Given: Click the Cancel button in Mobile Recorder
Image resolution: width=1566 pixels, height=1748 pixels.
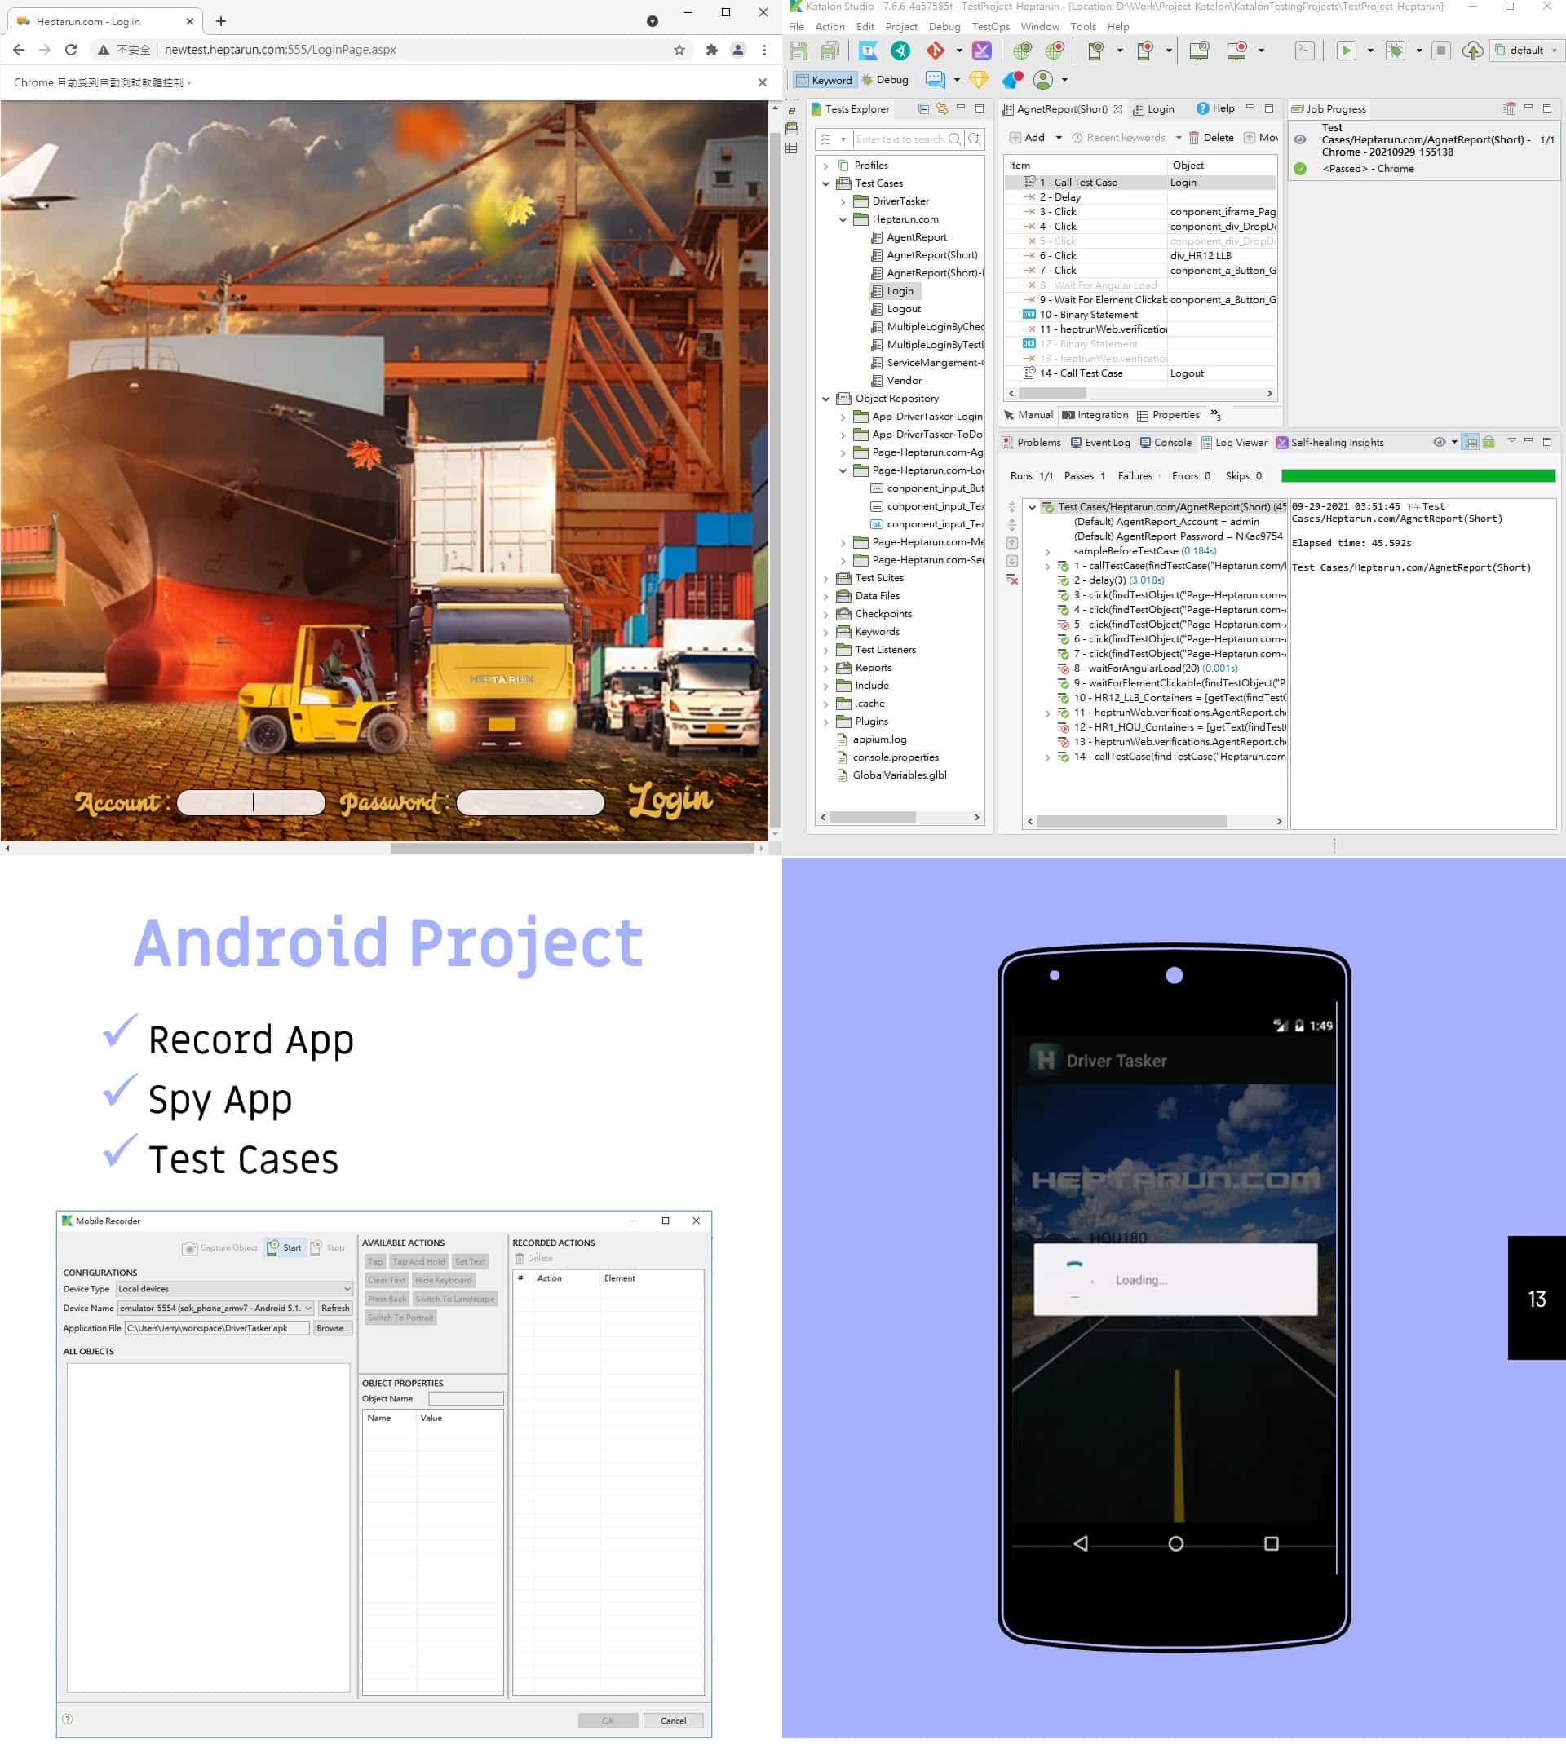Looking at the screenshot, I should tap(673, 1720).
